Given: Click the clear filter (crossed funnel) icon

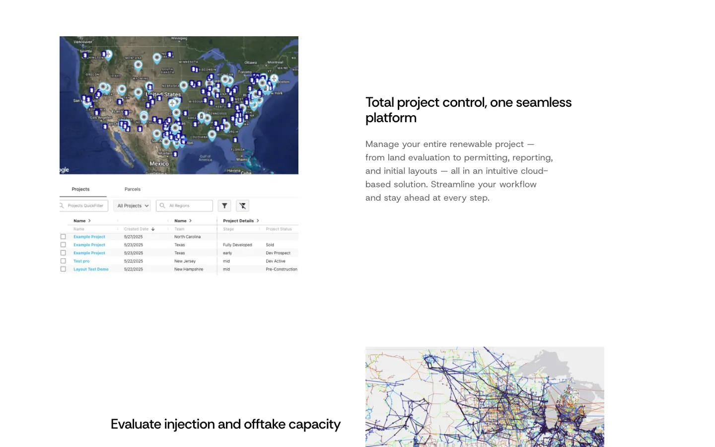Looking at the screenshot, I should point(242,206).
